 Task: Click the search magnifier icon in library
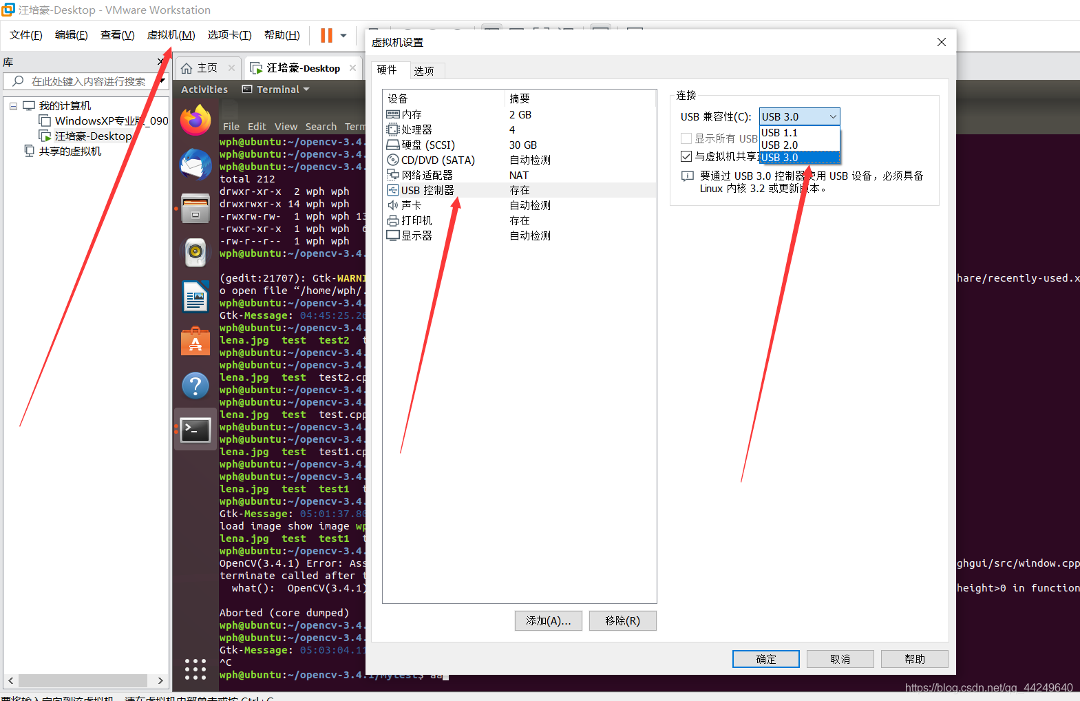click(19, 81)
